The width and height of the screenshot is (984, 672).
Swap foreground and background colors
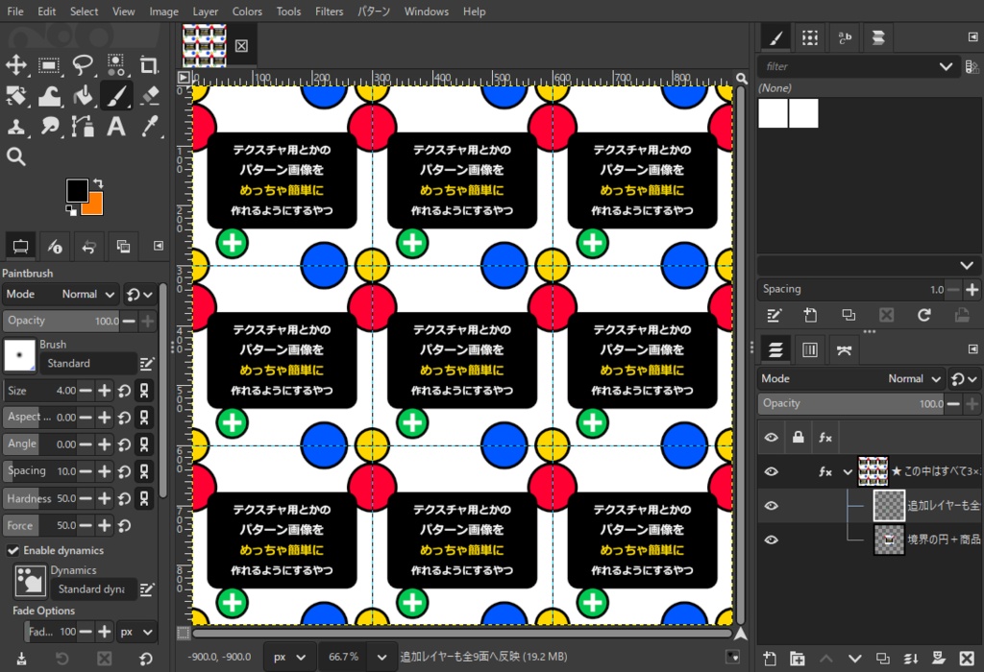pos(98,183)
